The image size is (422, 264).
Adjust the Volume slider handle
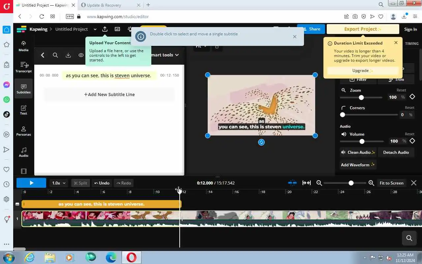(x=362, y=141)
